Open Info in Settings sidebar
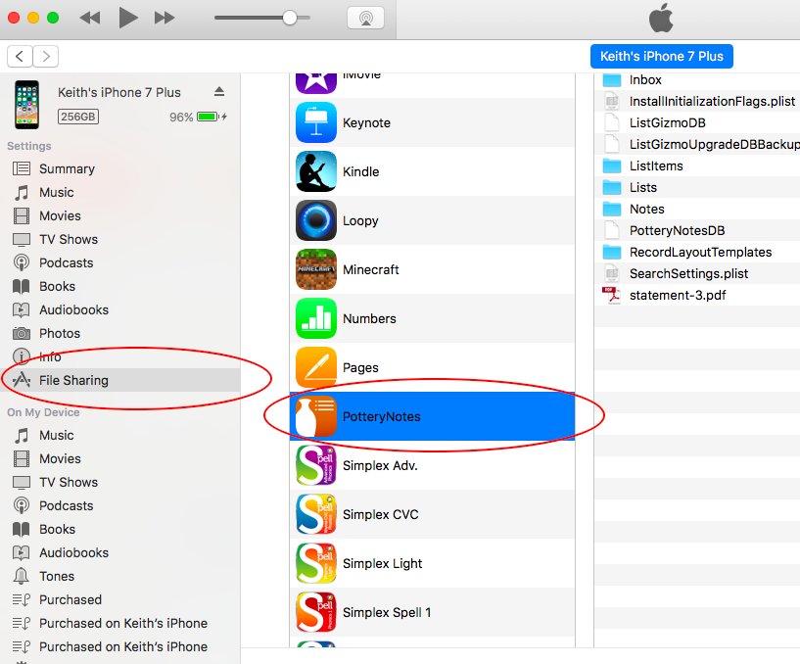Image resolution: width=800 pixels, height=664 pixels. [x=119, y=356]
